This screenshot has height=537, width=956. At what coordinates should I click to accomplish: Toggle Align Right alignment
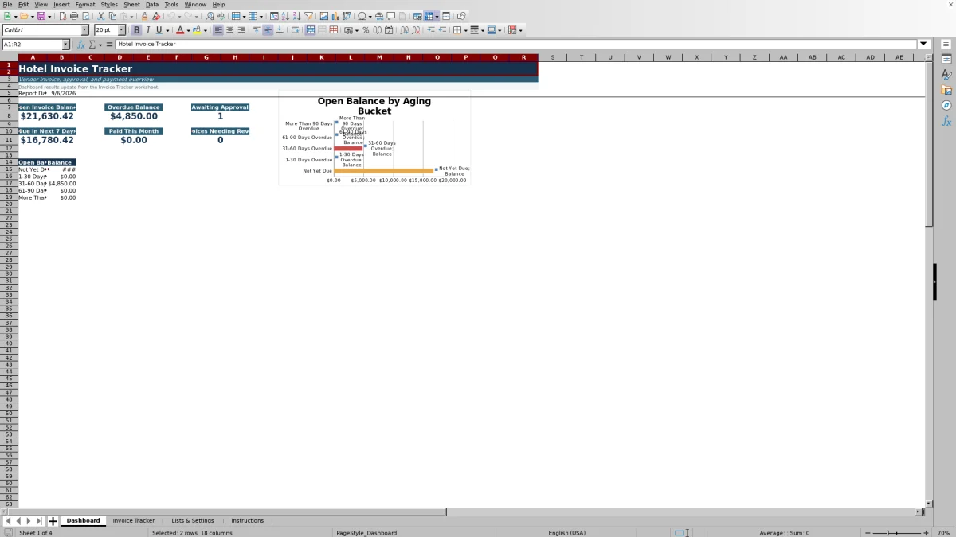241,30
